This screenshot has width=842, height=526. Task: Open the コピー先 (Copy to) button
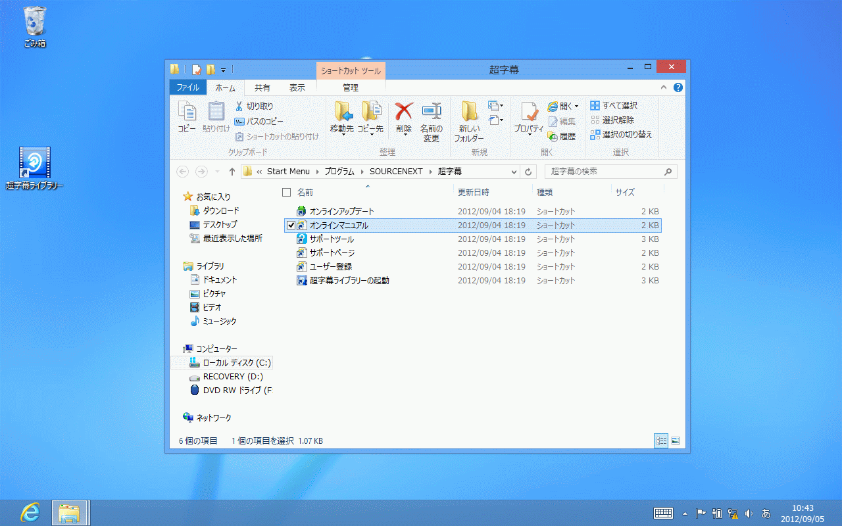point(370,120)
